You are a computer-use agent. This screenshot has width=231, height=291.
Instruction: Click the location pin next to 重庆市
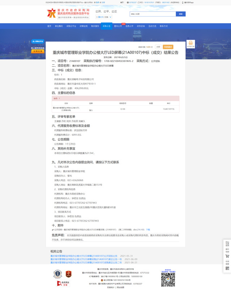[97, 17]
